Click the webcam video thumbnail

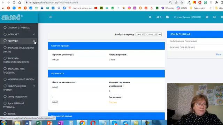(x=195, y=104)
